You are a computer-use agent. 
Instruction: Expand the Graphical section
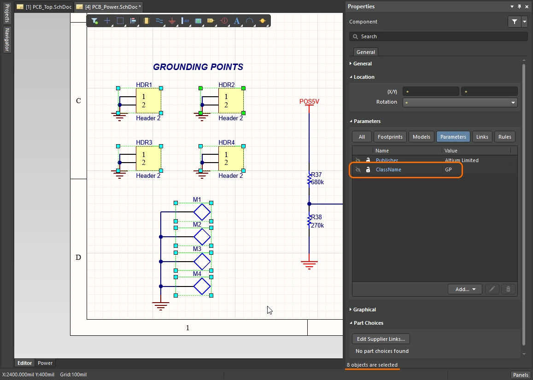(364, 310)
